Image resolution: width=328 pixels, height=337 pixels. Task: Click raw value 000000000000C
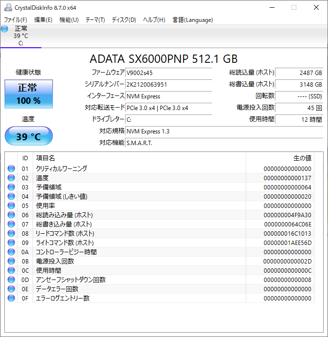coord(288,270)
